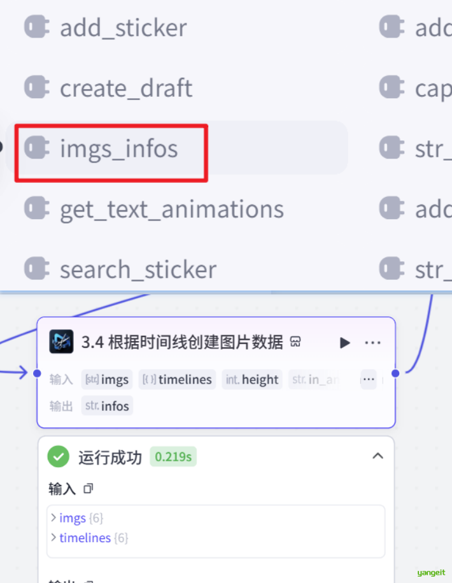Select the infos output pill
The height and width of the screenshot is (583, 452).
pos(107,406)
